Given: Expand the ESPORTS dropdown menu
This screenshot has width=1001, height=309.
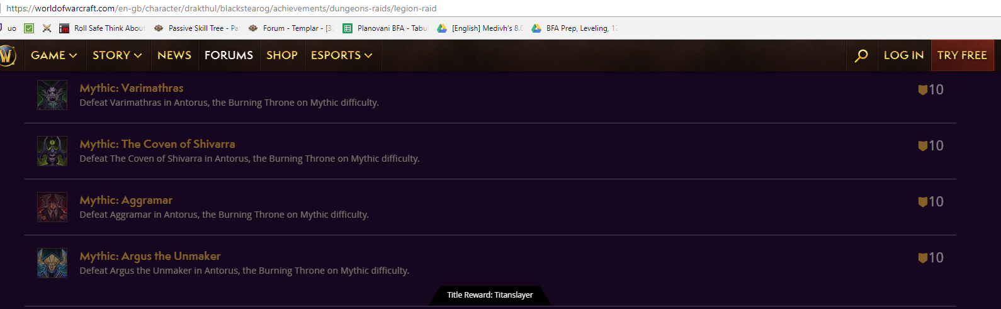Looking at the screenshot, I should pyautogui.click(x=342, y=55).
